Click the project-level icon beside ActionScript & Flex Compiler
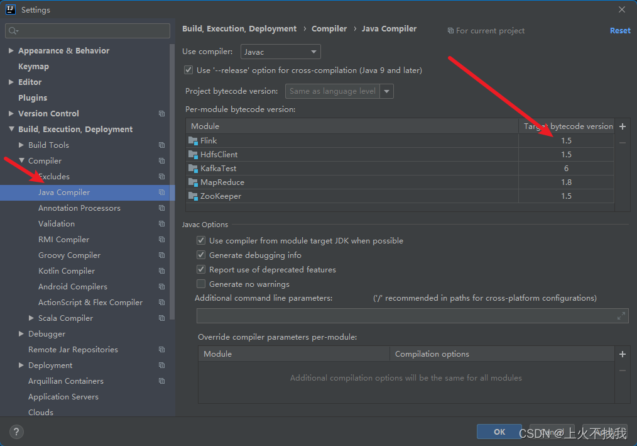 click(x=161, y=303)
